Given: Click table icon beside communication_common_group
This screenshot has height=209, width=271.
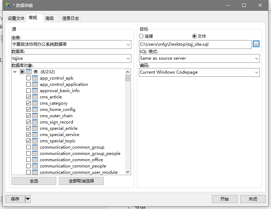Looking at the screenshot, I should click(x=35, y=147).
